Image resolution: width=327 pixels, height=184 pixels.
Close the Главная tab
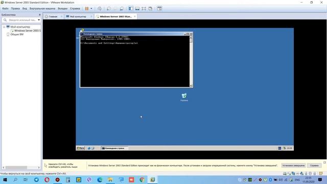coord(61,16)
